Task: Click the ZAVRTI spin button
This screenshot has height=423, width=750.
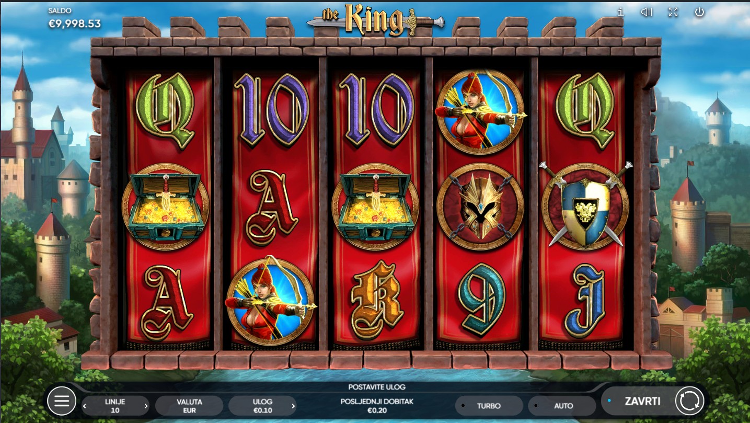Action: 642,401
